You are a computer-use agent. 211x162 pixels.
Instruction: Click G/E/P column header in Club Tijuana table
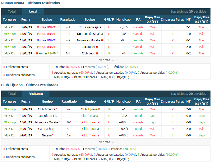click(x=109, y=102)
